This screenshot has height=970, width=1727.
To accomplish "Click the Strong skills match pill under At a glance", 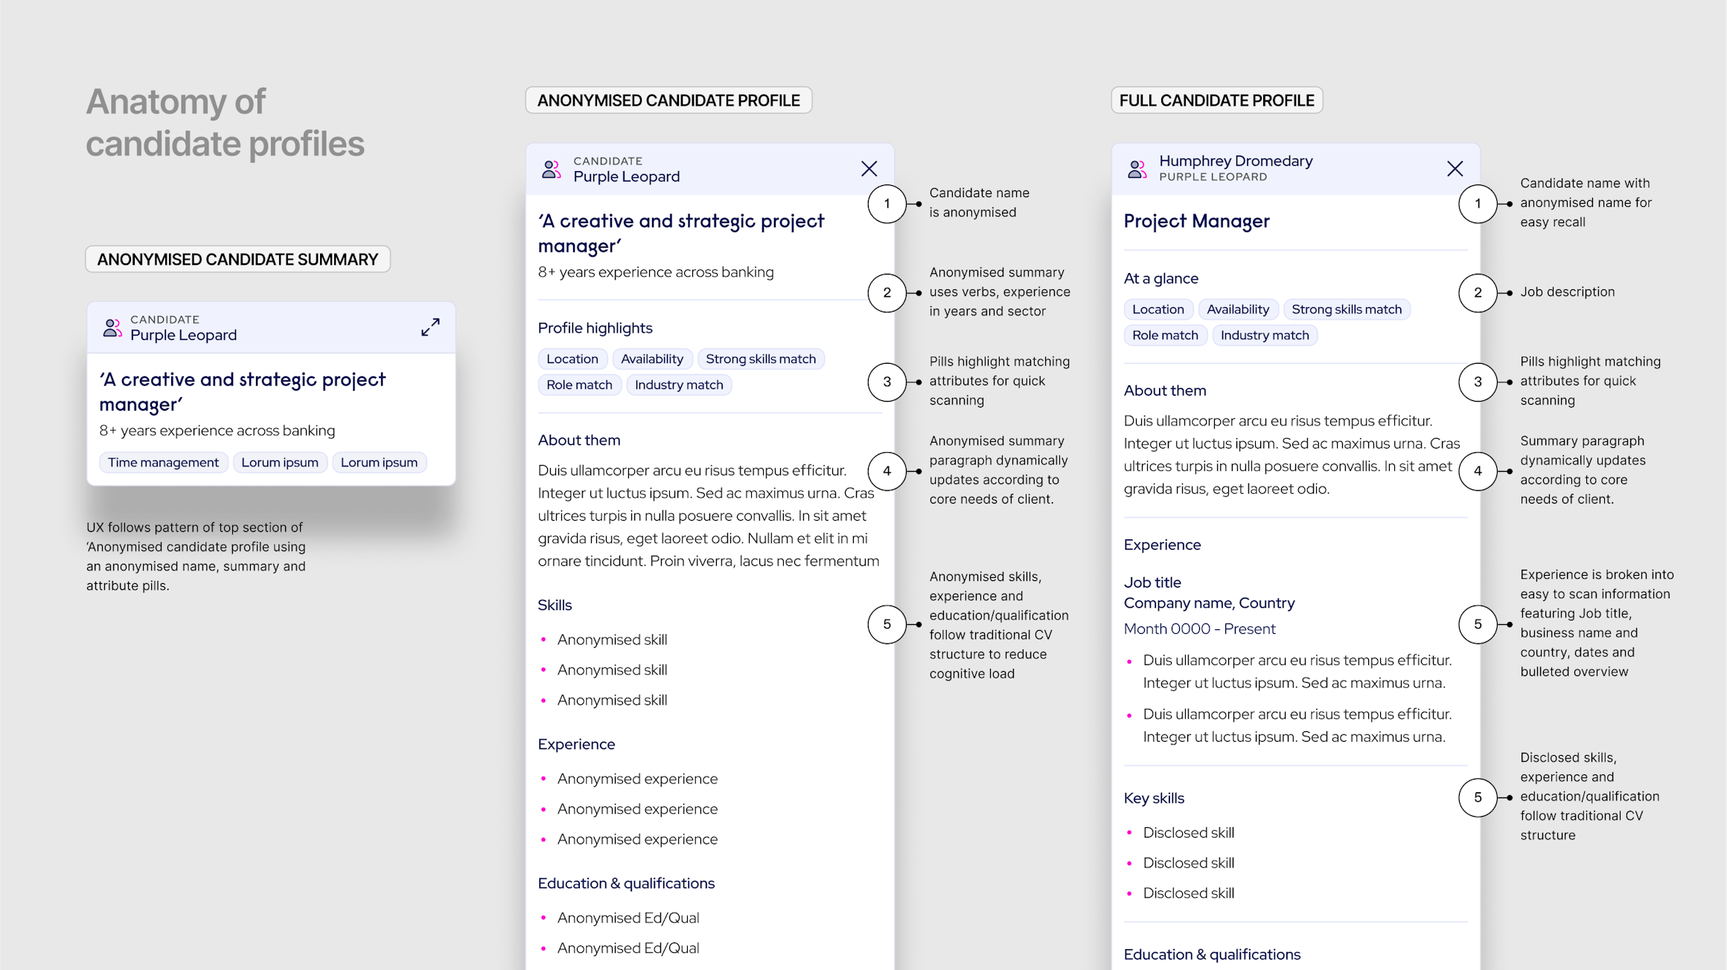I will pyautogui.click(x=1346, y=309).
